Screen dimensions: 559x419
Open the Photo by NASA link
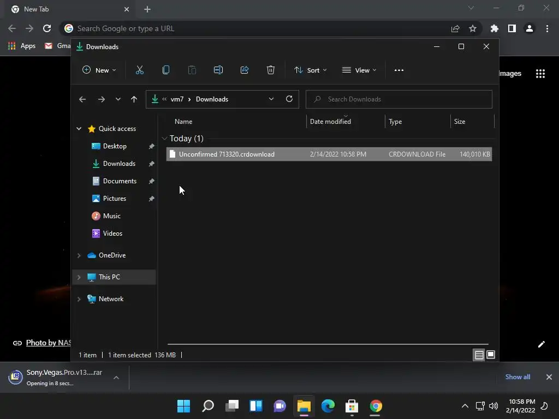tap(49, 343)
